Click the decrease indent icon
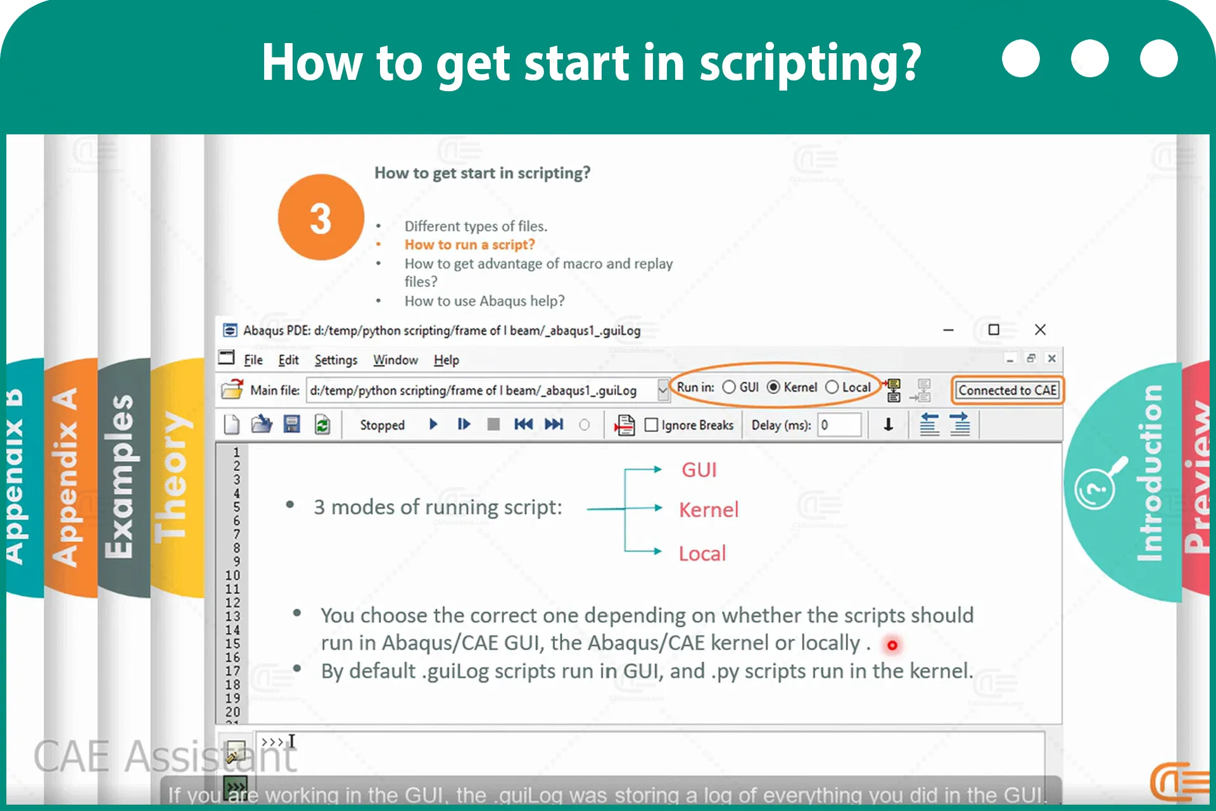This screenshot has height=811, width=1216. (929, 425)
